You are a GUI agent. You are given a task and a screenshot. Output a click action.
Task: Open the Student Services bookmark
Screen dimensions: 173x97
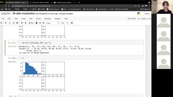[53, 9]
